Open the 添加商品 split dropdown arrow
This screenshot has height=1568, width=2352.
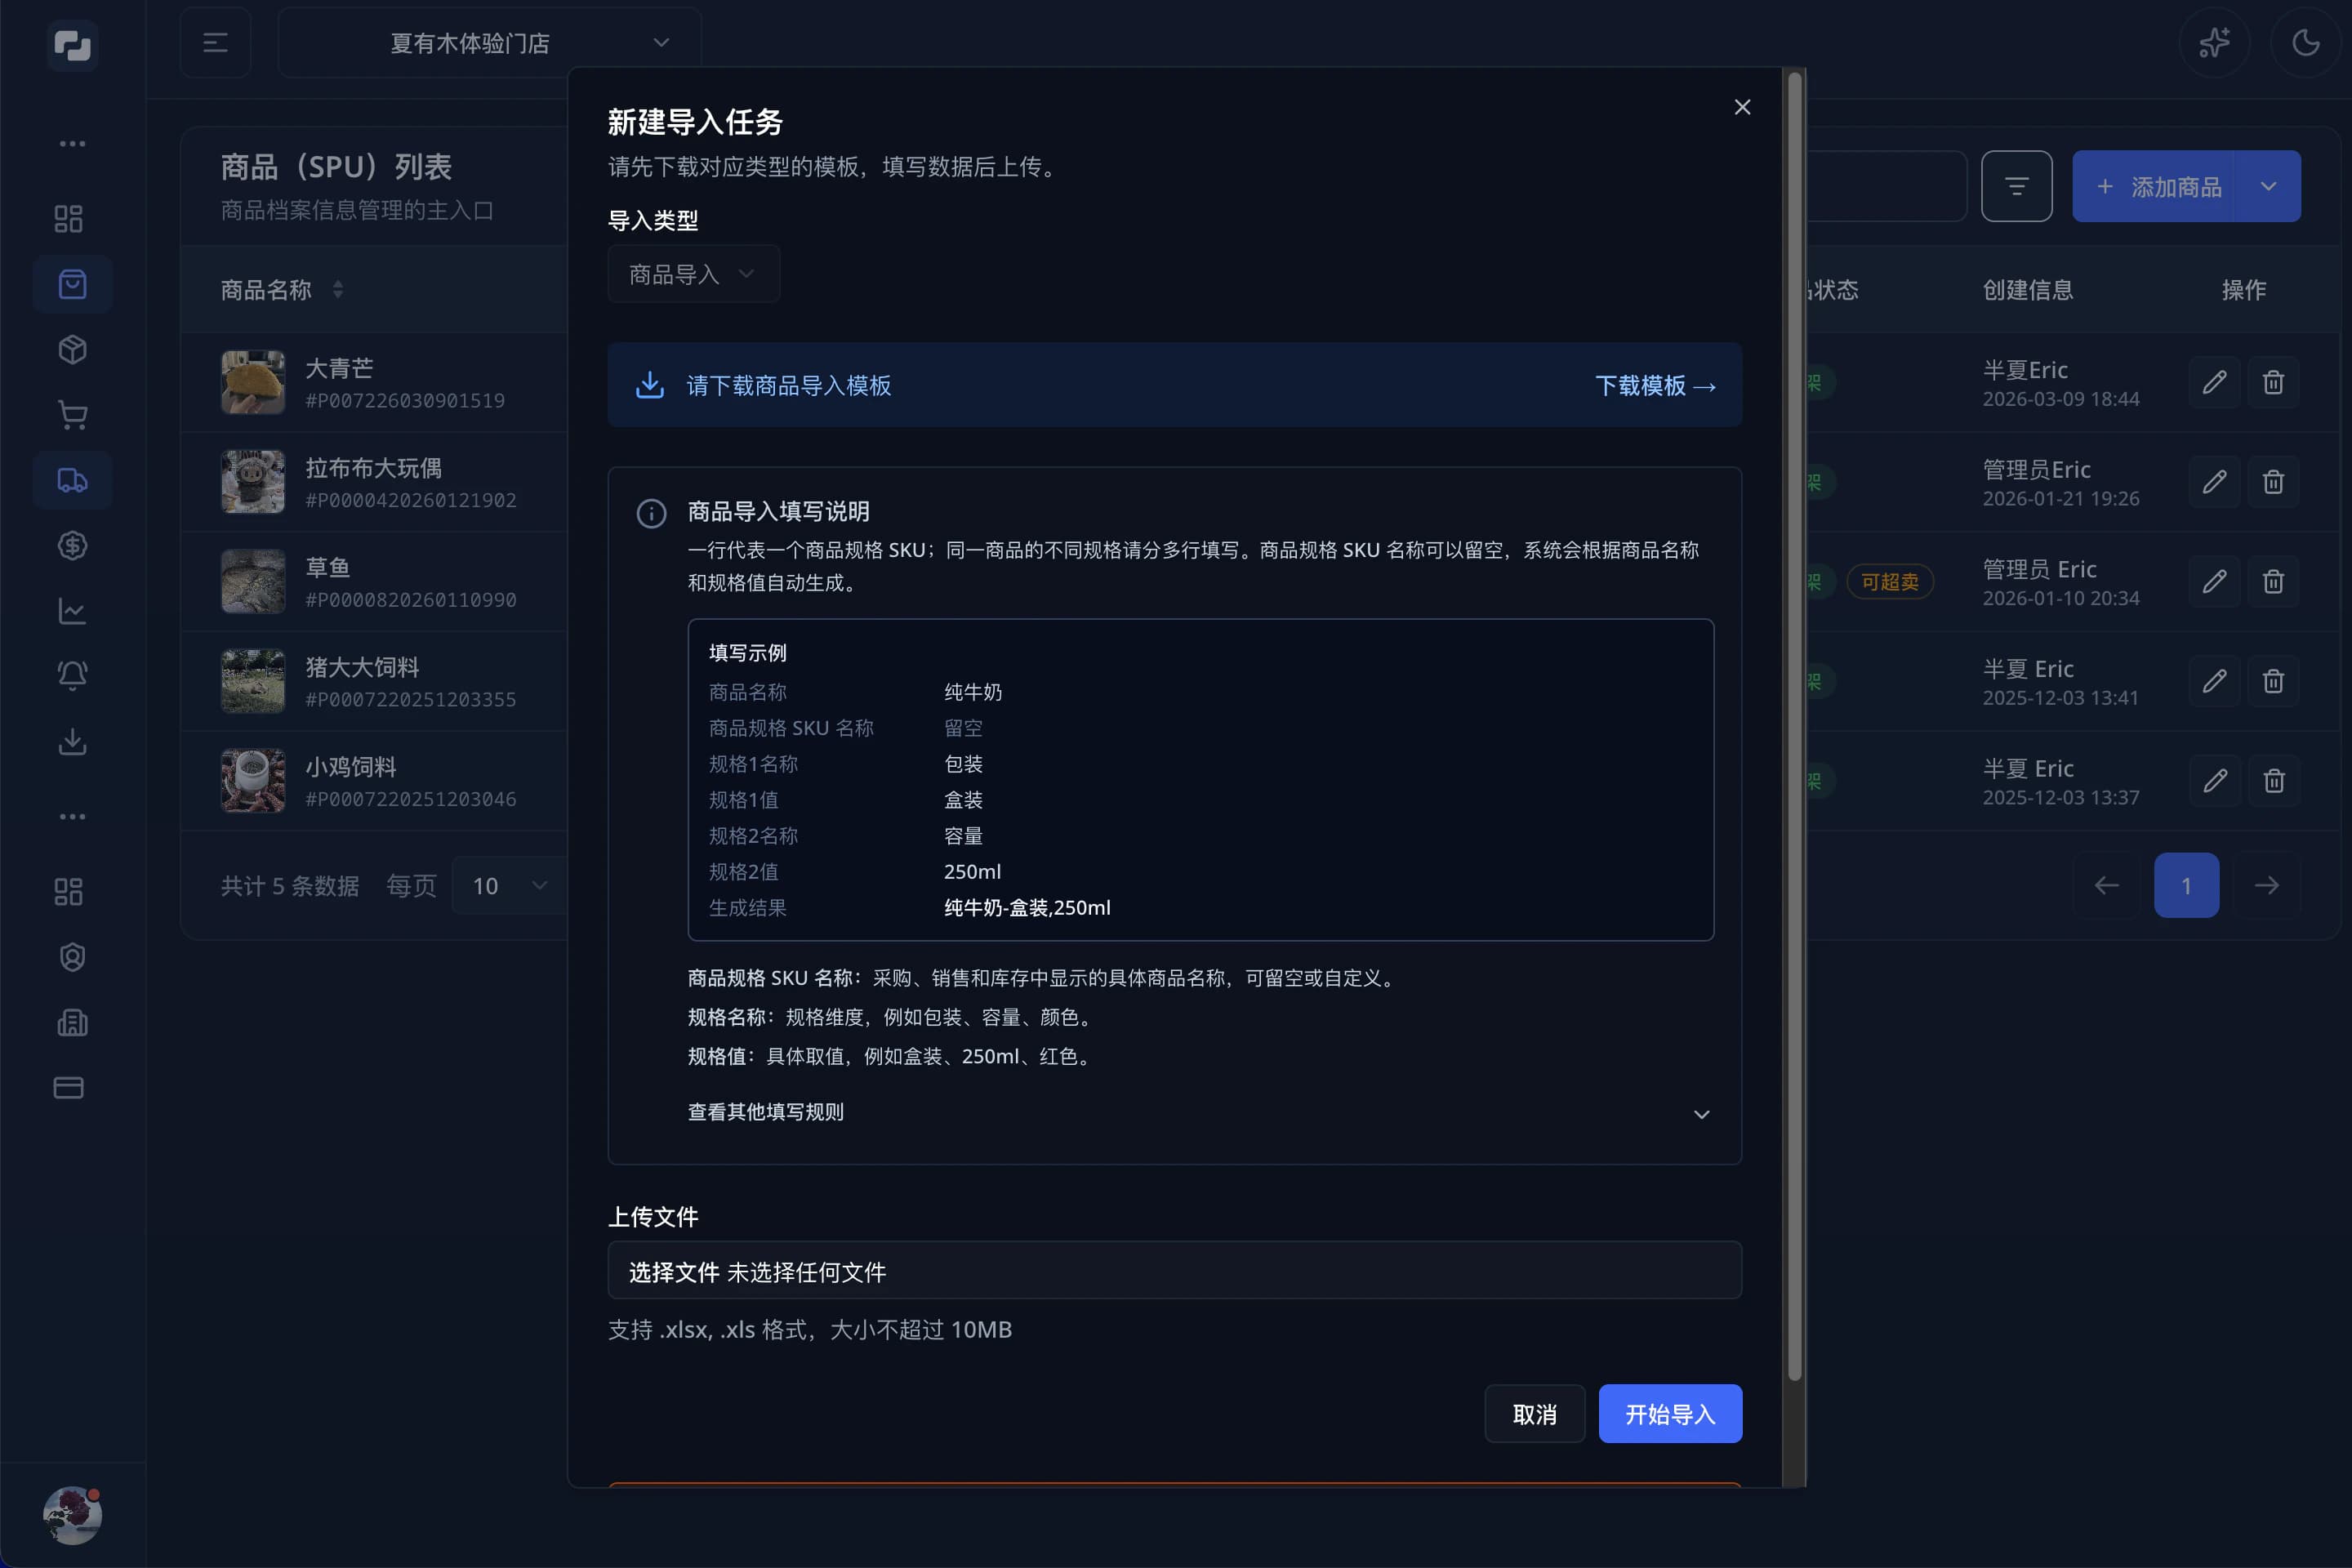point(2268,186)
